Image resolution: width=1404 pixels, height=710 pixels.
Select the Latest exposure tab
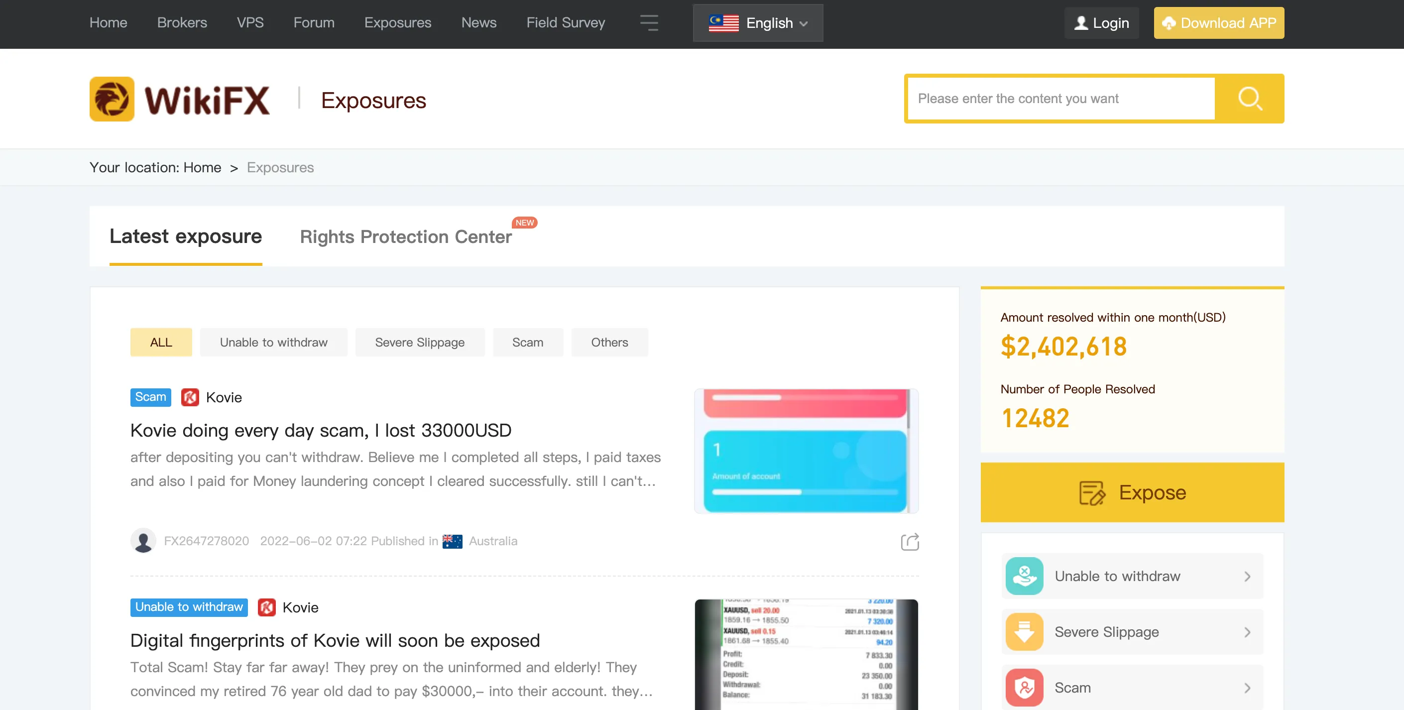coord(186,237)
